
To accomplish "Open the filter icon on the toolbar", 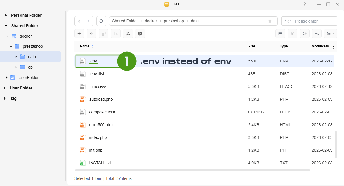I will coord(292,34).
